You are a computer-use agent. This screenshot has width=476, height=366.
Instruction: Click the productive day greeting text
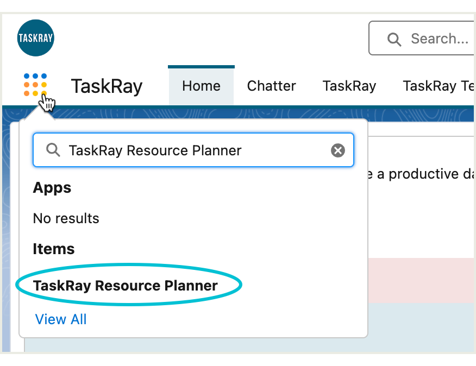click(x=421, y=174)
